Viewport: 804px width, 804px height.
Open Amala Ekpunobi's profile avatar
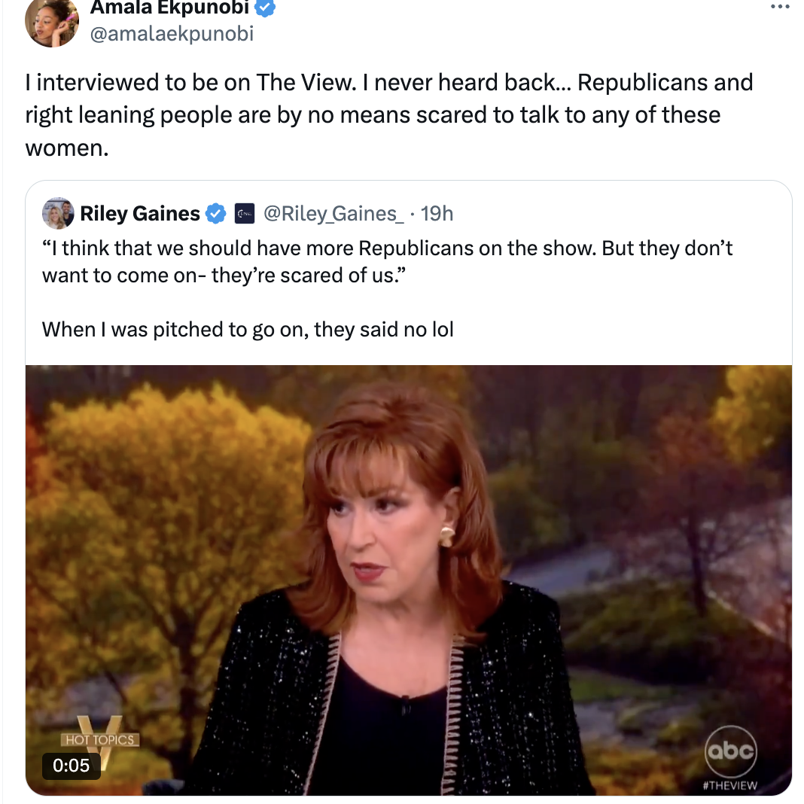(52, 22)
